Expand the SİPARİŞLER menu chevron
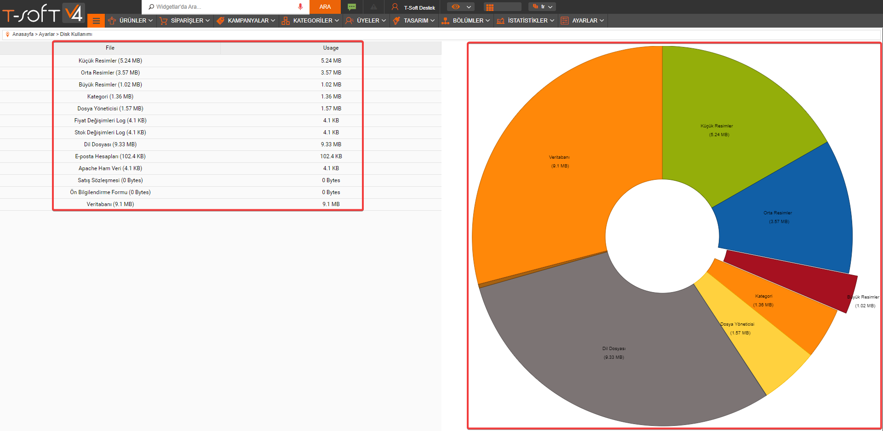This screenshot has width=883, height=431. coord(208,21)
